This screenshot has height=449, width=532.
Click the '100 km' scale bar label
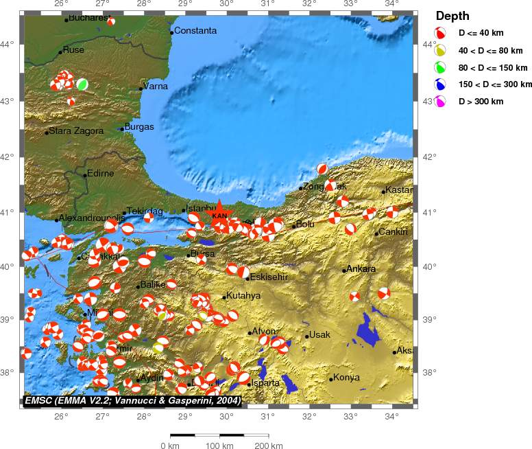(x=219, y=446)
